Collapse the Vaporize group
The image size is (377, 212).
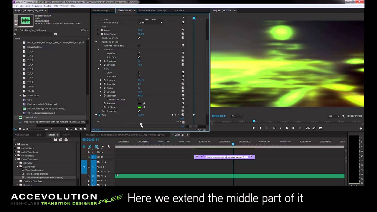99,49
